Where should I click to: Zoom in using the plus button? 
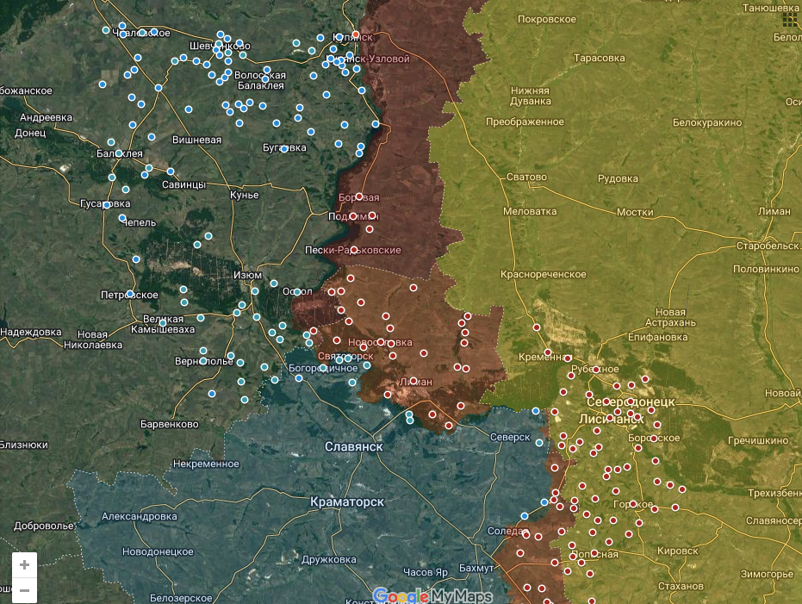coord(24,565)
